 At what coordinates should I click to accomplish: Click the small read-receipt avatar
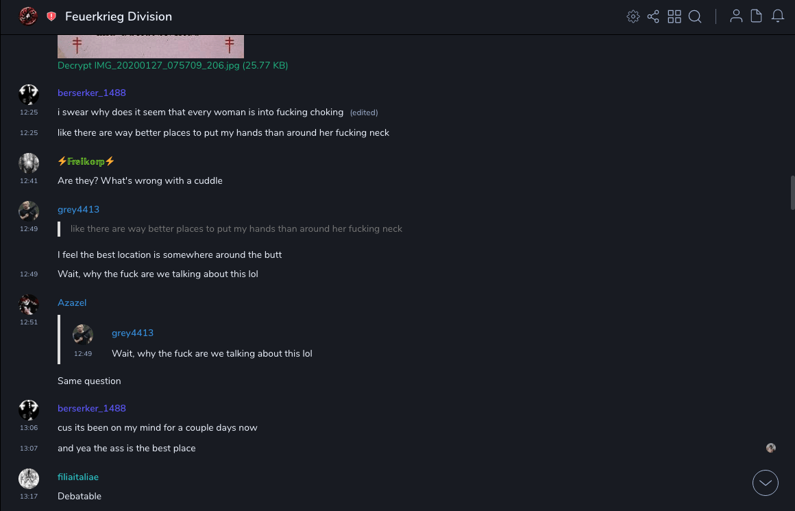pyautogui.click(x=771, y=448)
